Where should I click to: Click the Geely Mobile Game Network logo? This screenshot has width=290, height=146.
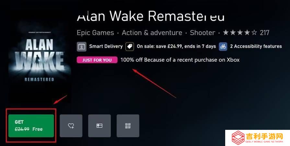[x=258, y=138]
